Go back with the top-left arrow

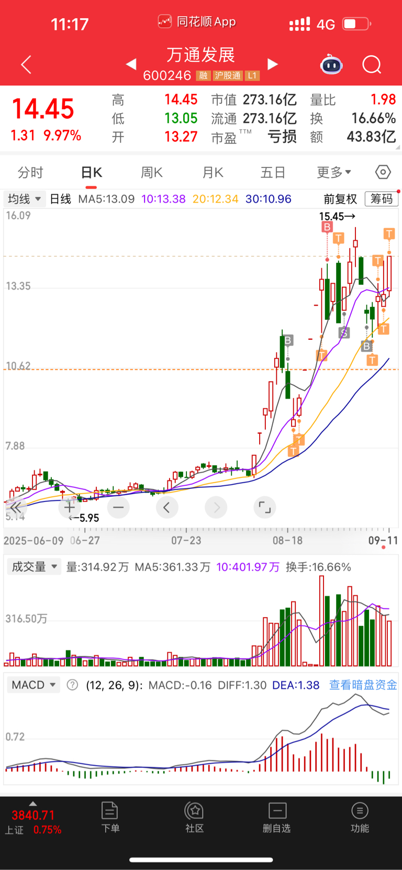tap(26, 64)
